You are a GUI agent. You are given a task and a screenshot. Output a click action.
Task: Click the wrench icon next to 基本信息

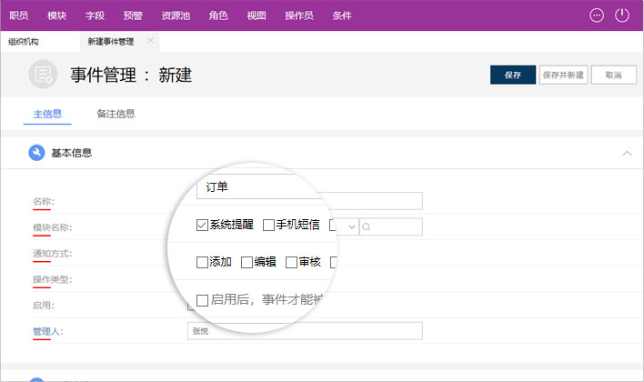pos(36,153)
